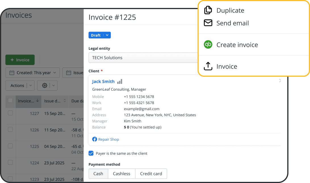Click the export arrow icon next to Invoice
Viewport: 310px width, 183px height.
(x=208, y=66)
